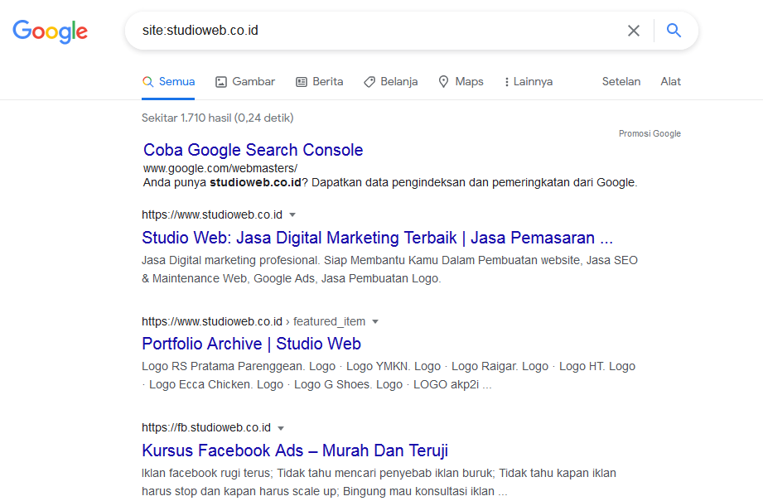763x501 pixels.
Task: Click the featured_item breadcrumb URL
Action: click(330, 321)
